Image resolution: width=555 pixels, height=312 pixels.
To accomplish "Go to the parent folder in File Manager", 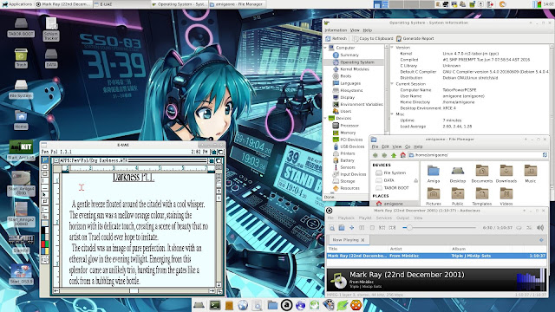I will [x=394, y=155].
